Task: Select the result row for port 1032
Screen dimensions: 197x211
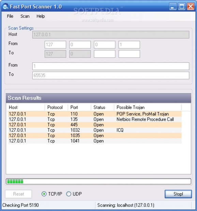Action: (x=95, y=130)
